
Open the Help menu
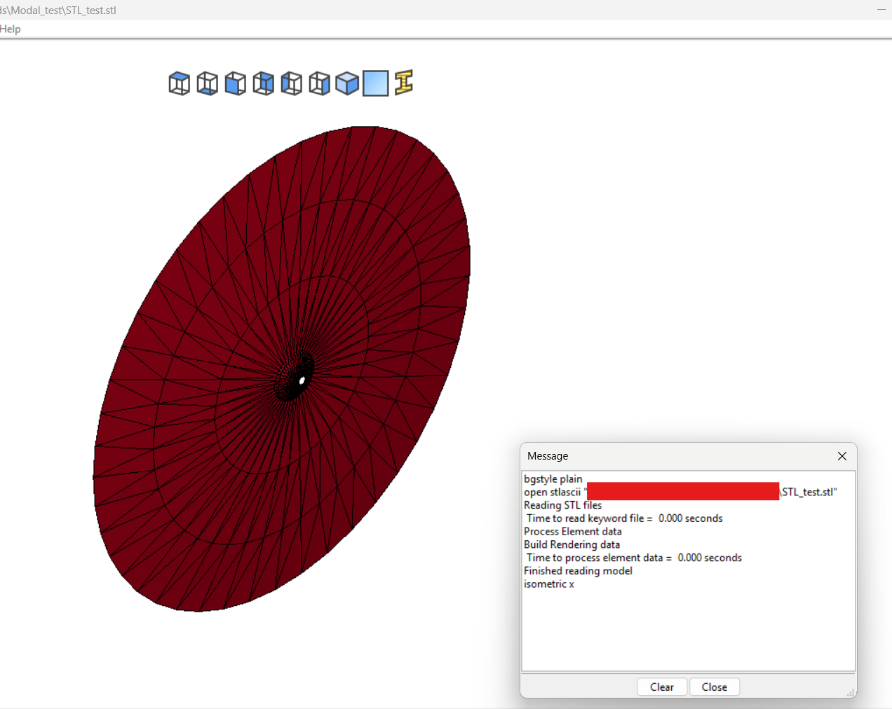point(10,29)
